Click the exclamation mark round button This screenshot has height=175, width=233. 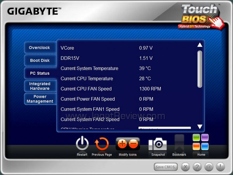[x=220, y=167]
